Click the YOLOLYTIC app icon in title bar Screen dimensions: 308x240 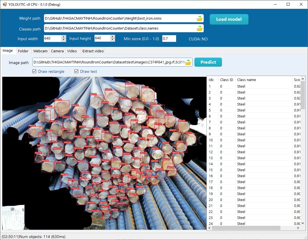tap(5, 4)
